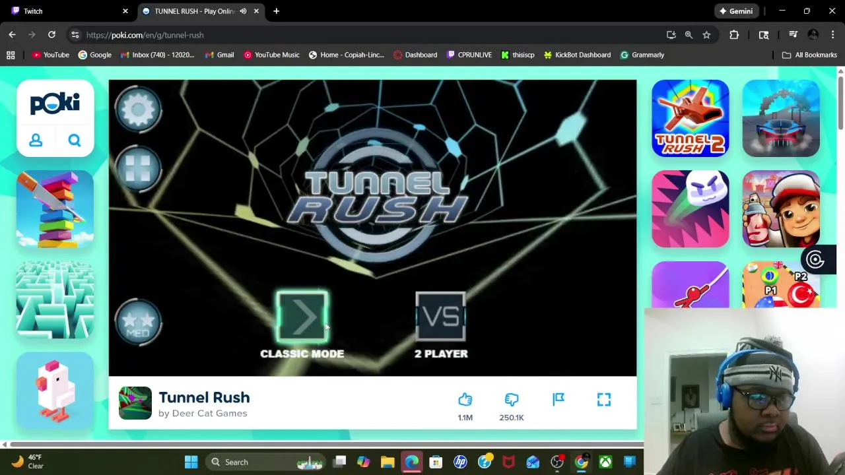Install the app via address bar icon
This screenshot has height=475, width=845.
[x=671, y=35]
